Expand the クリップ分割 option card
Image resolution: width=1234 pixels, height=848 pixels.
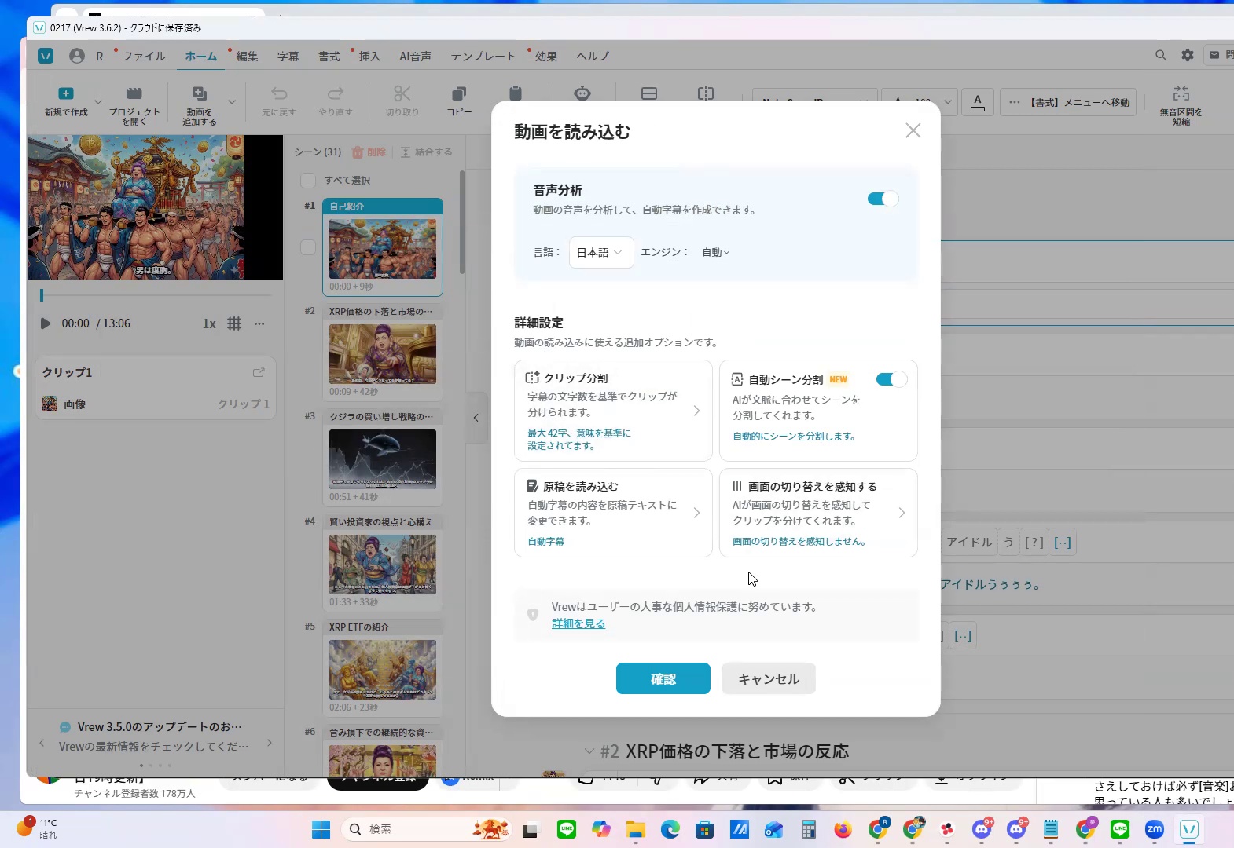[613, 411]
